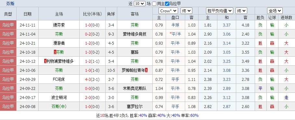The image size is (295, 120).
Task: Open score 0-0(0-0) for 24-09-22 match
Action: pos(92,88)
